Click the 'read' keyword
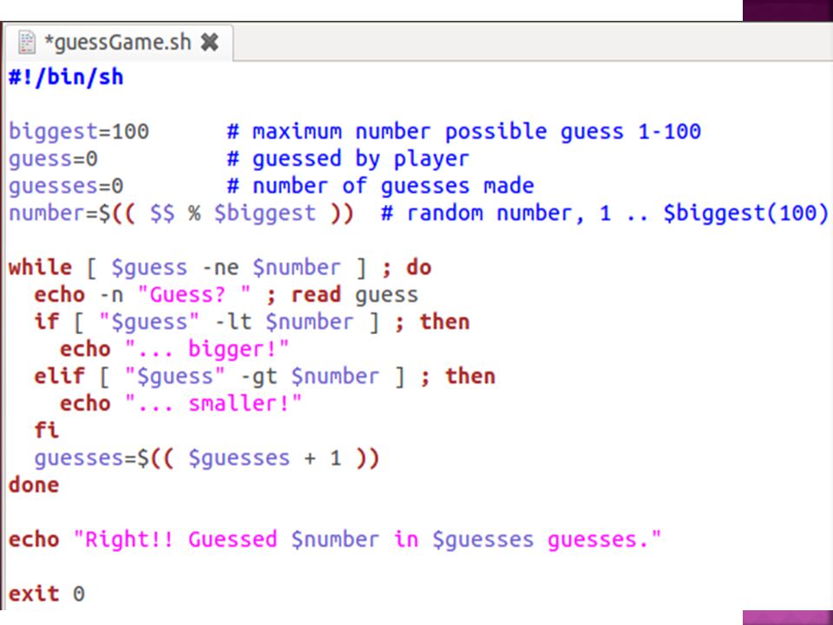The image size is (833, 625). coord(316,294)
